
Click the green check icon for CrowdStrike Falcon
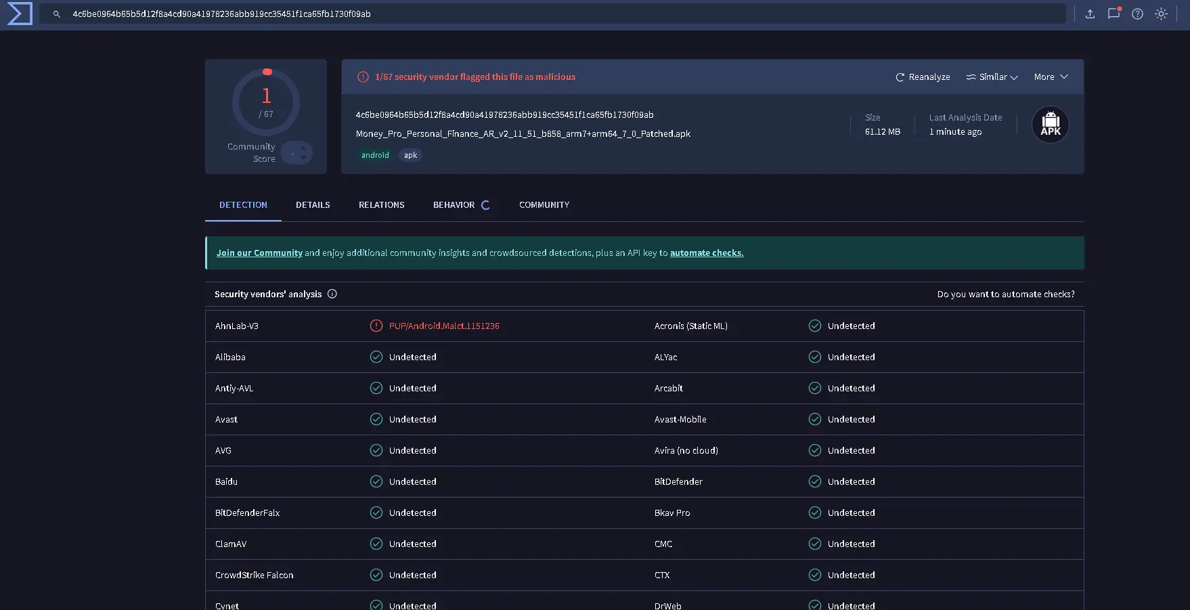(x=376, y=575)
